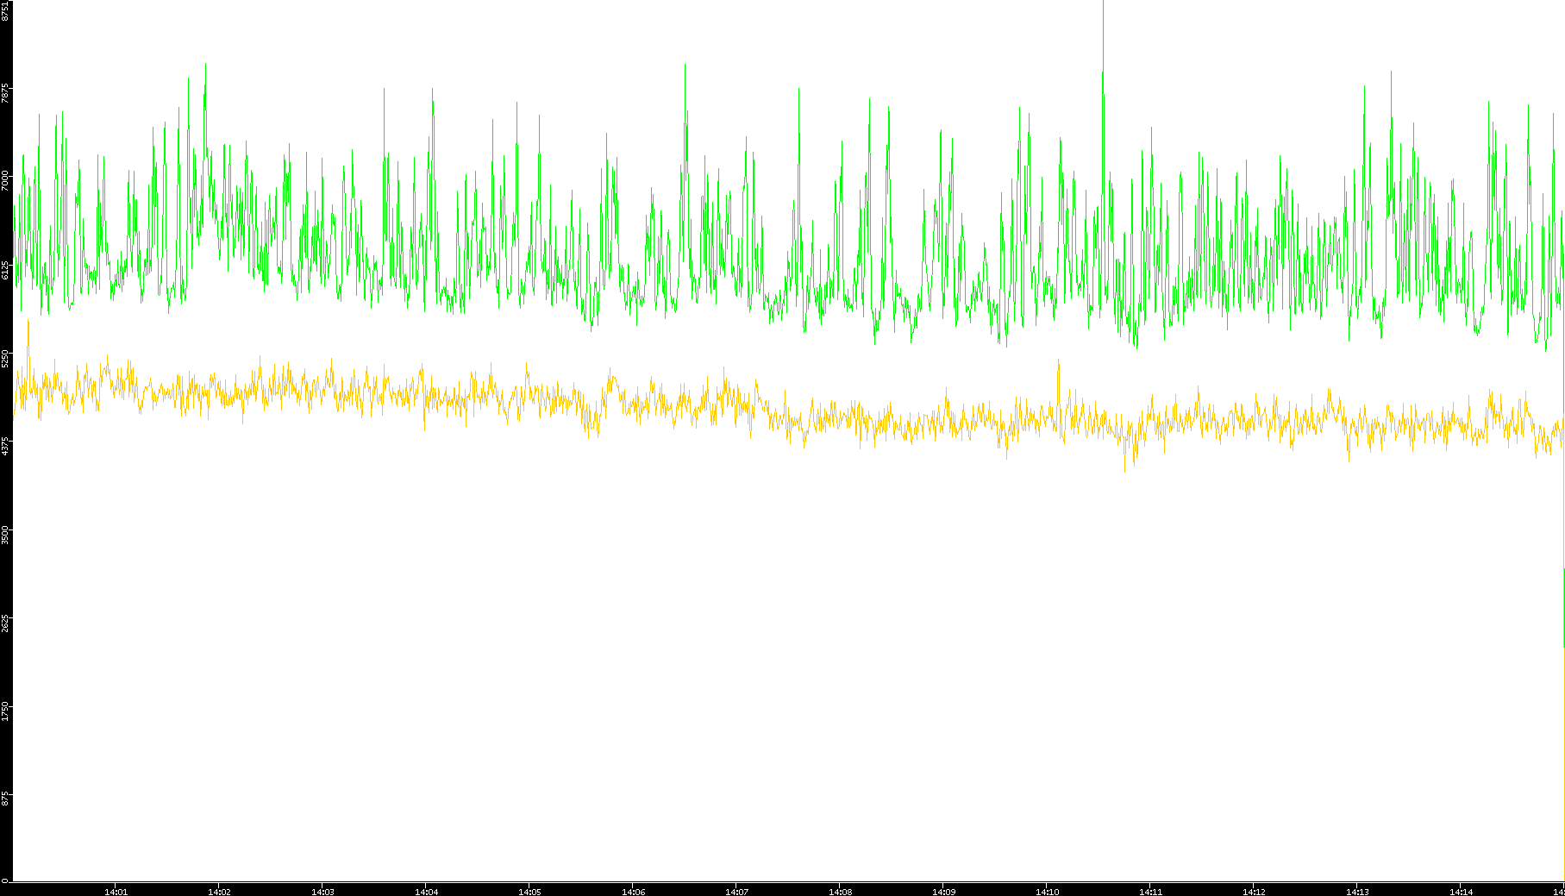Select the 14:08 time axis label
The height and width of the screenshot is (896, 1565).
tap(840, 892)
